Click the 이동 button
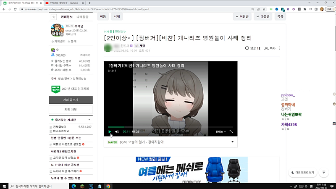Screen dimensions: 336x189 103,16
